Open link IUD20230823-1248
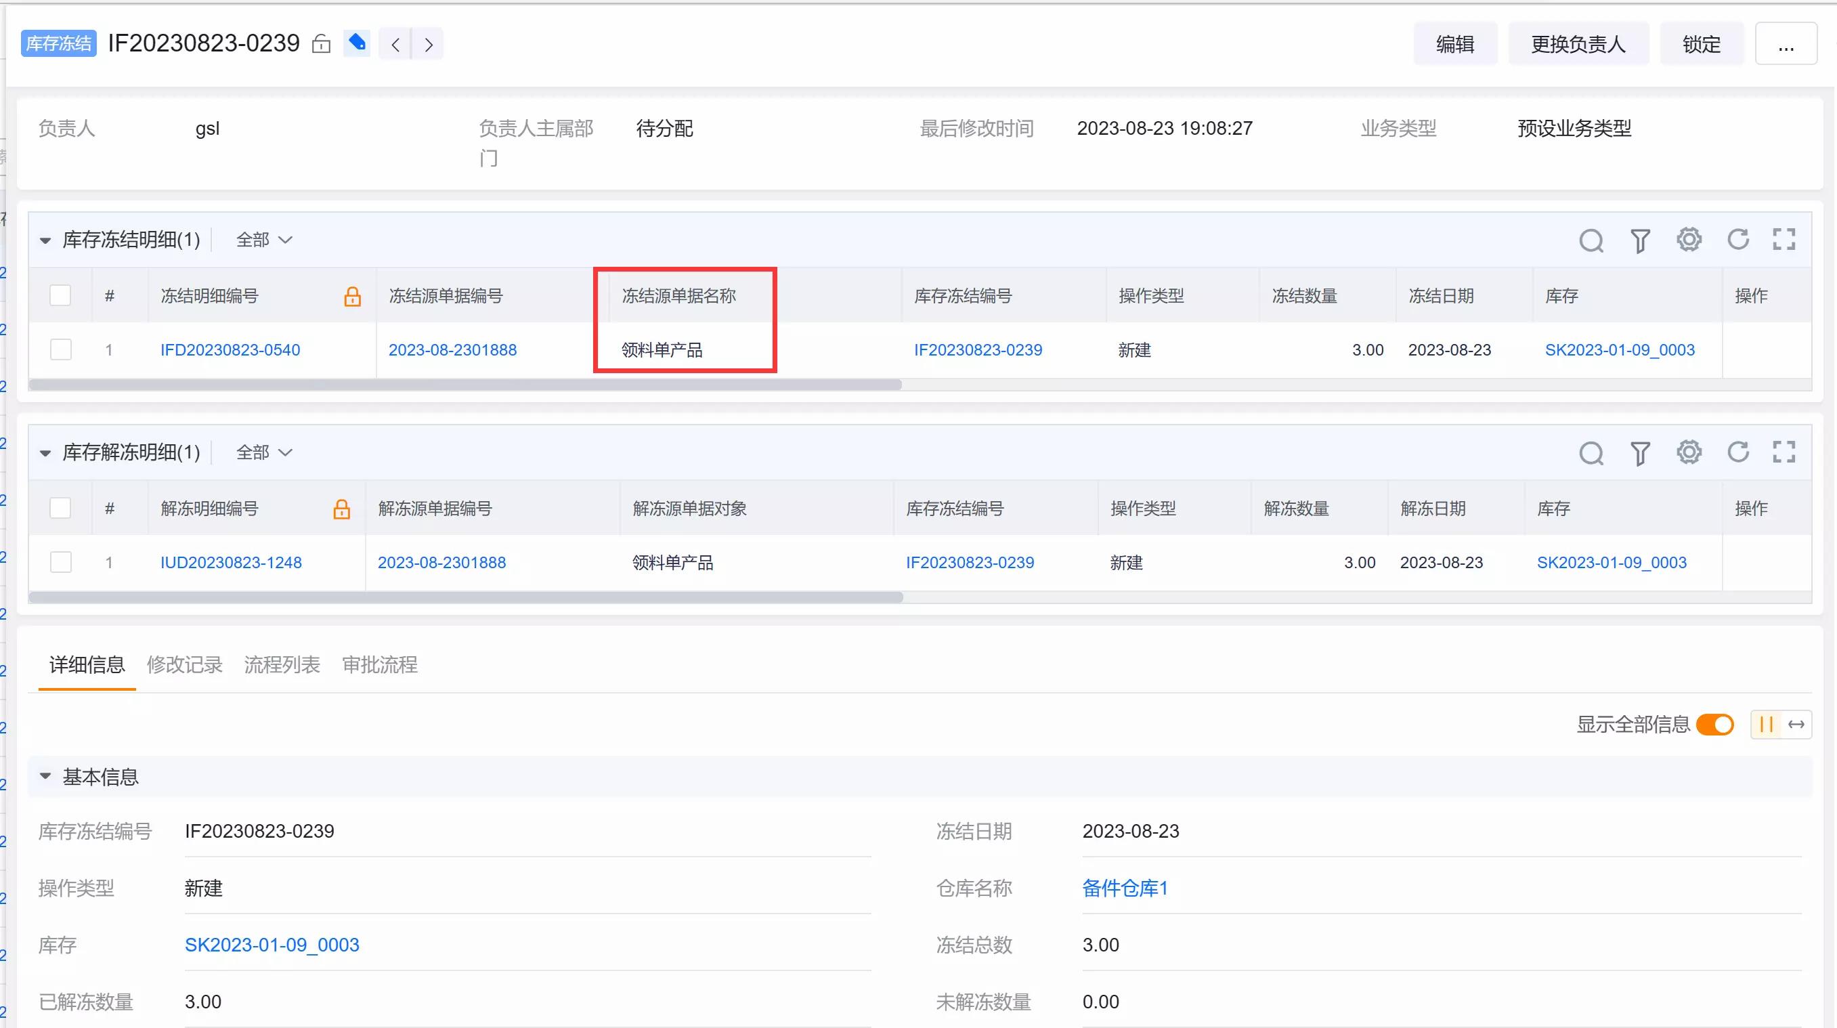Image resolution: width=1837 pixels, height=1028 pixels. pos(231,562)
